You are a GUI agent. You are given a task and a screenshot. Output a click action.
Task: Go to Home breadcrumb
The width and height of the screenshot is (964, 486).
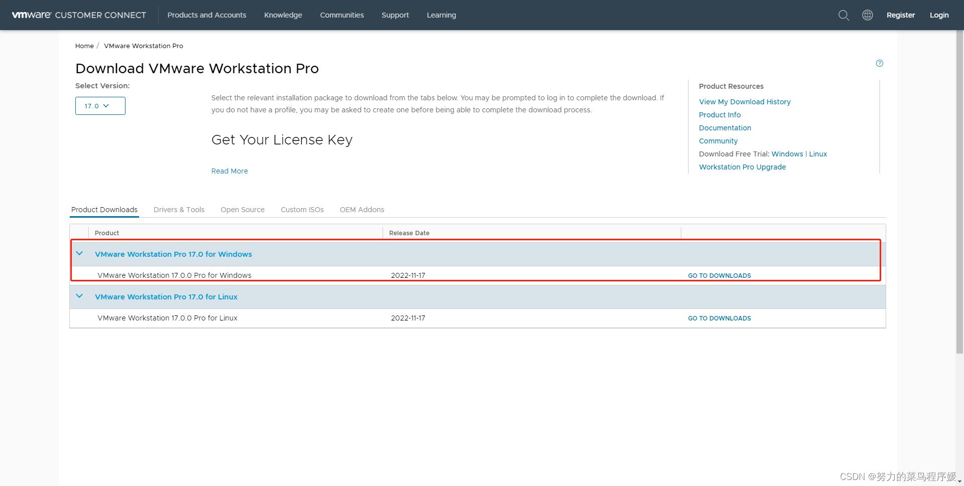tap(84, 46)
